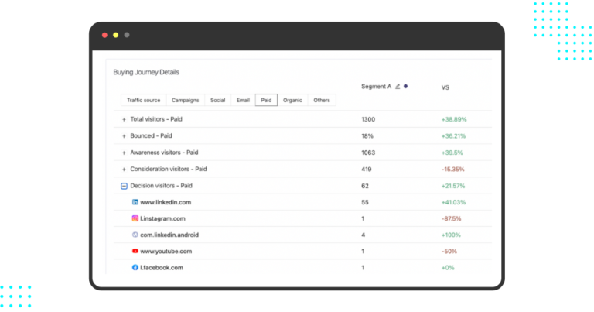Expand the Awareness visitors - Paid row
Image resolution: width=594 pixels, height=312 pixels.
coord(124,153)
